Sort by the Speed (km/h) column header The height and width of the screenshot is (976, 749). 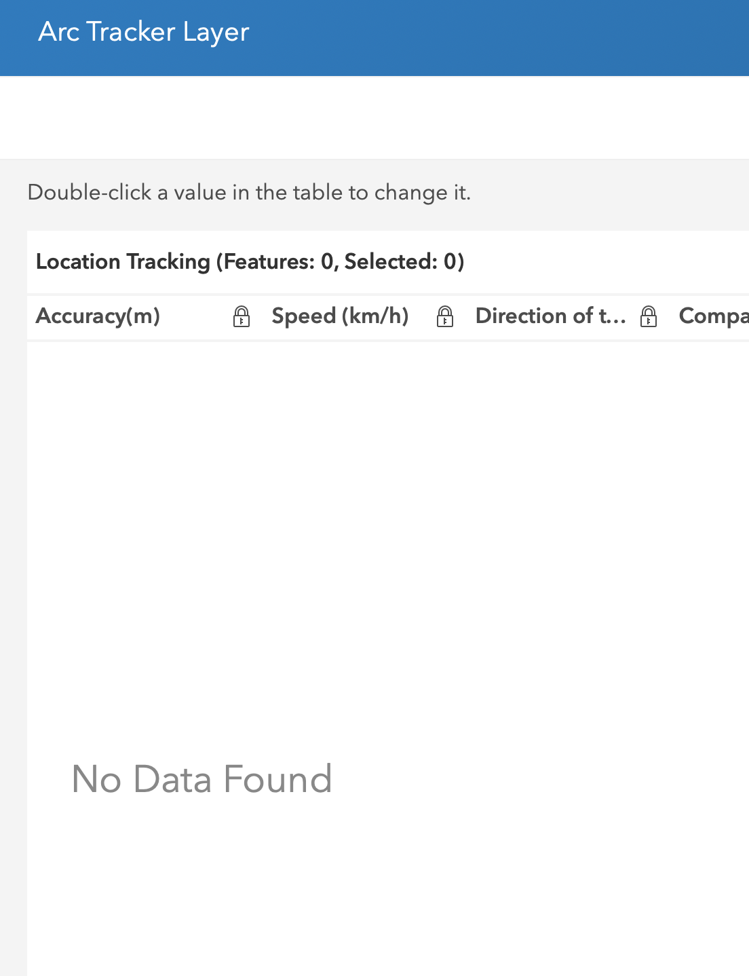coord(341,316)
